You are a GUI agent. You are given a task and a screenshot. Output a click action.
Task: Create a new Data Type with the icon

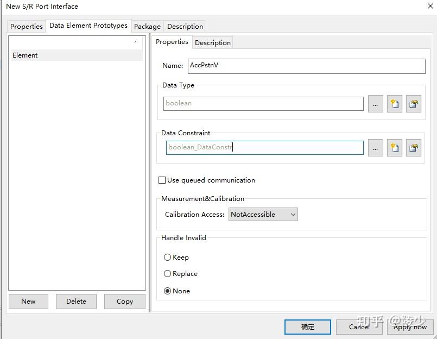tap(395, 104)
